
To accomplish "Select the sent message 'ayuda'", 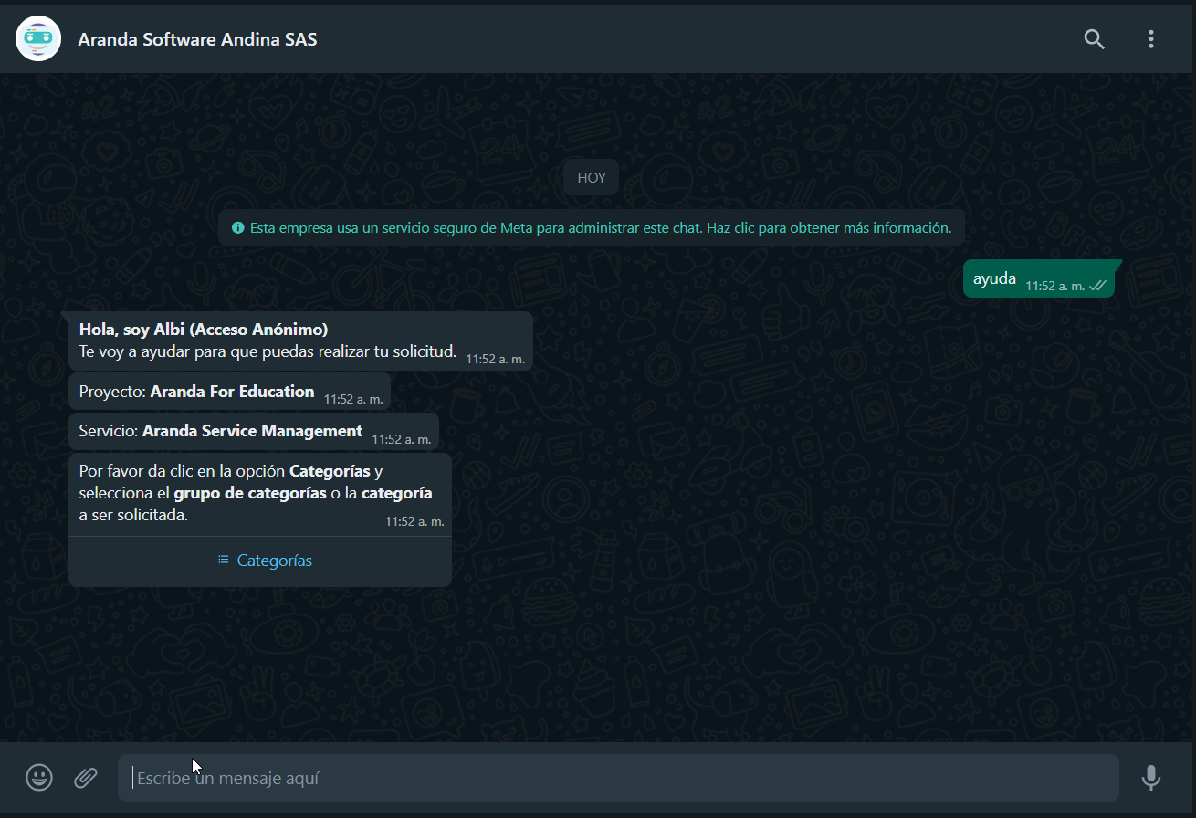I will point(1039,278).
